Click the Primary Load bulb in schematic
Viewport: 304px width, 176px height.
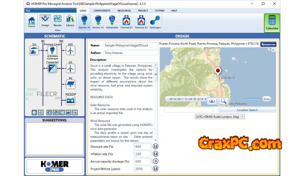pos(52,51)
